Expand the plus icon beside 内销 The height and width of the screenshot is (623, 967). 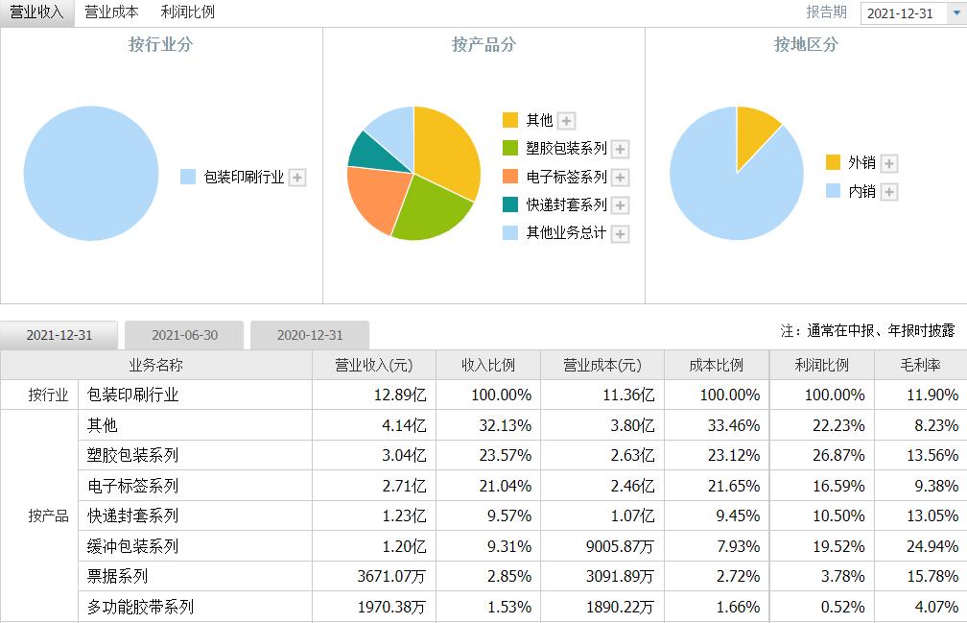[x=888, y=192]
